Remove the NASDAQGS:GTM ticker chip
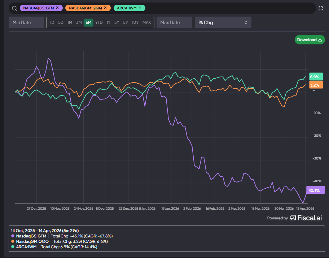Screen dimensions: 329x258 (x=57, y=8)
